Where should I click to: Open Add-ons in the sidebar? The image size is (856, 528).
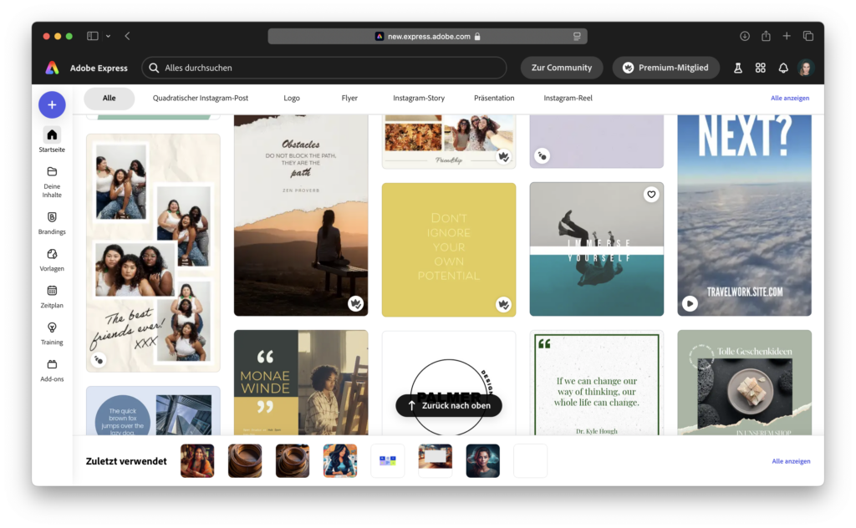[52, 364]
